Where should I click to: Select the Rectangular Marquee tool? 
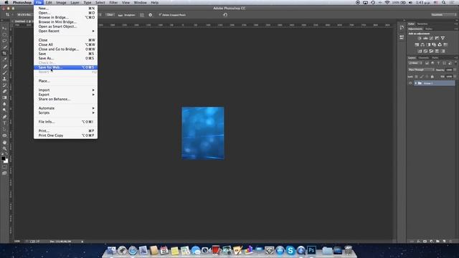(x=4, y=34)
